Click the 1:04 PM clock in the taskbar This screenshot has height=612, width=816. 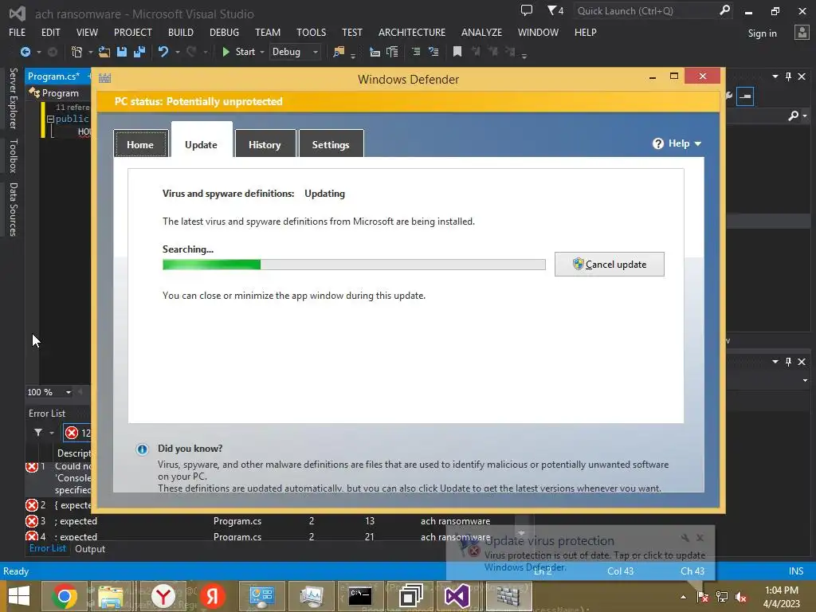(781, 590)
